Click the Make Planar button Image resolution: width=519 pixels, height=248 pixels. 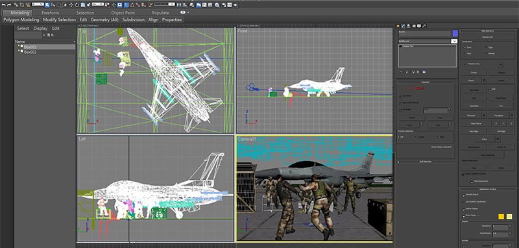coord(476,123)
